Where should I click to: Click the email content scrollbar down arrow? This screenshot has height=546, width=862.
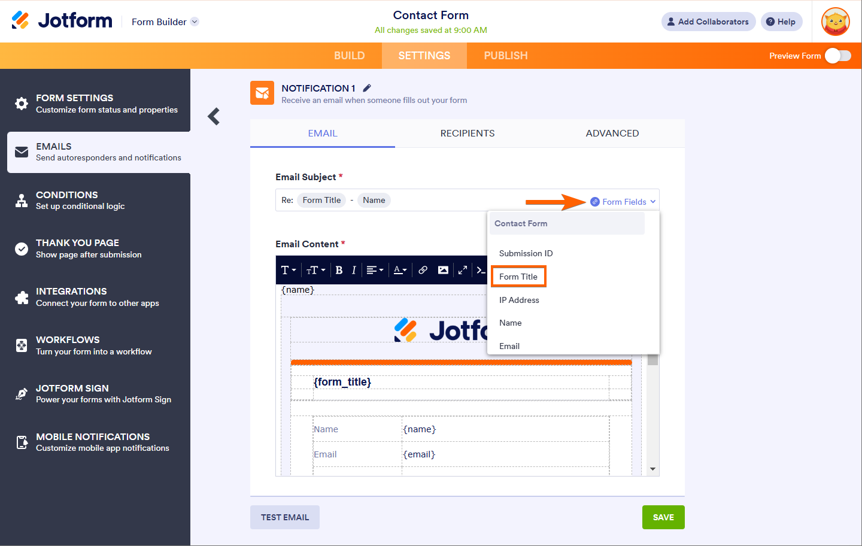click(653, 469)
